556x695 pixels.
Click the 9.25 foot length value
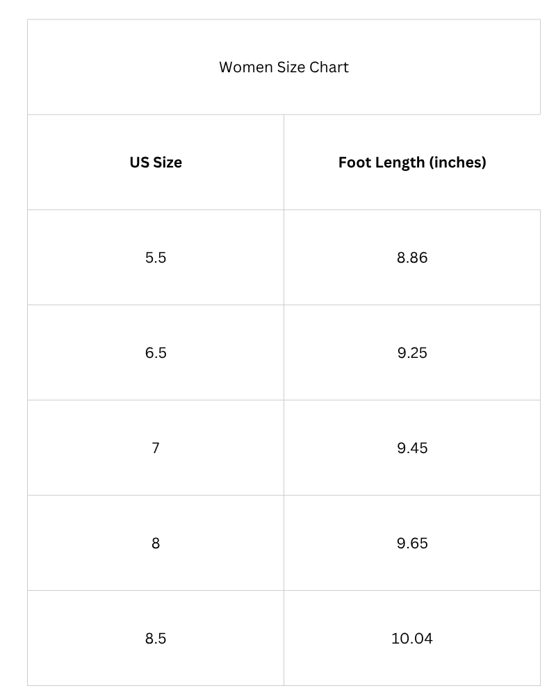tap(412, 353)
